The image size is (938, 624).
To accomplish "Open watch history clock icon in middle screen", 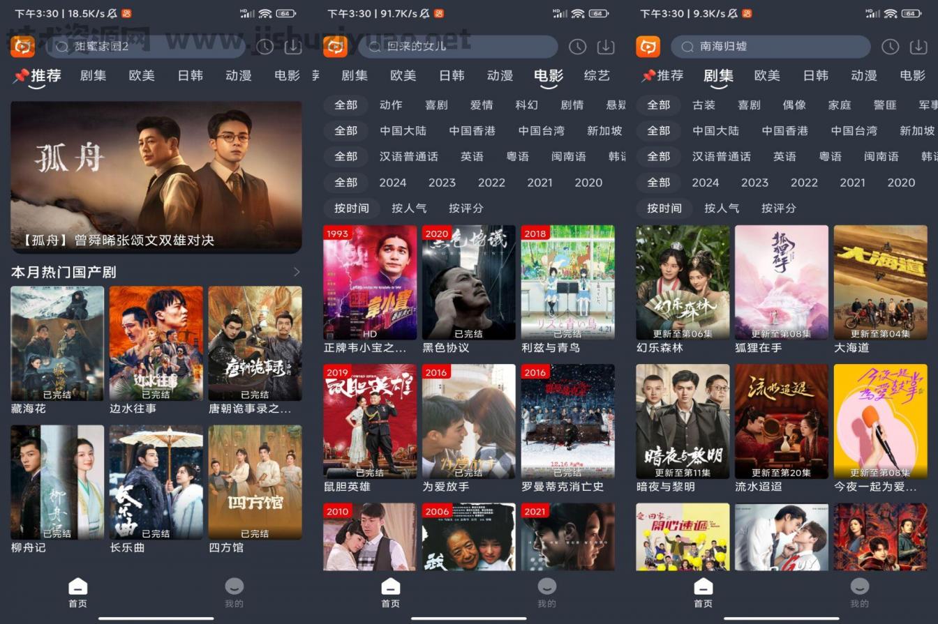I will [577, 47].
